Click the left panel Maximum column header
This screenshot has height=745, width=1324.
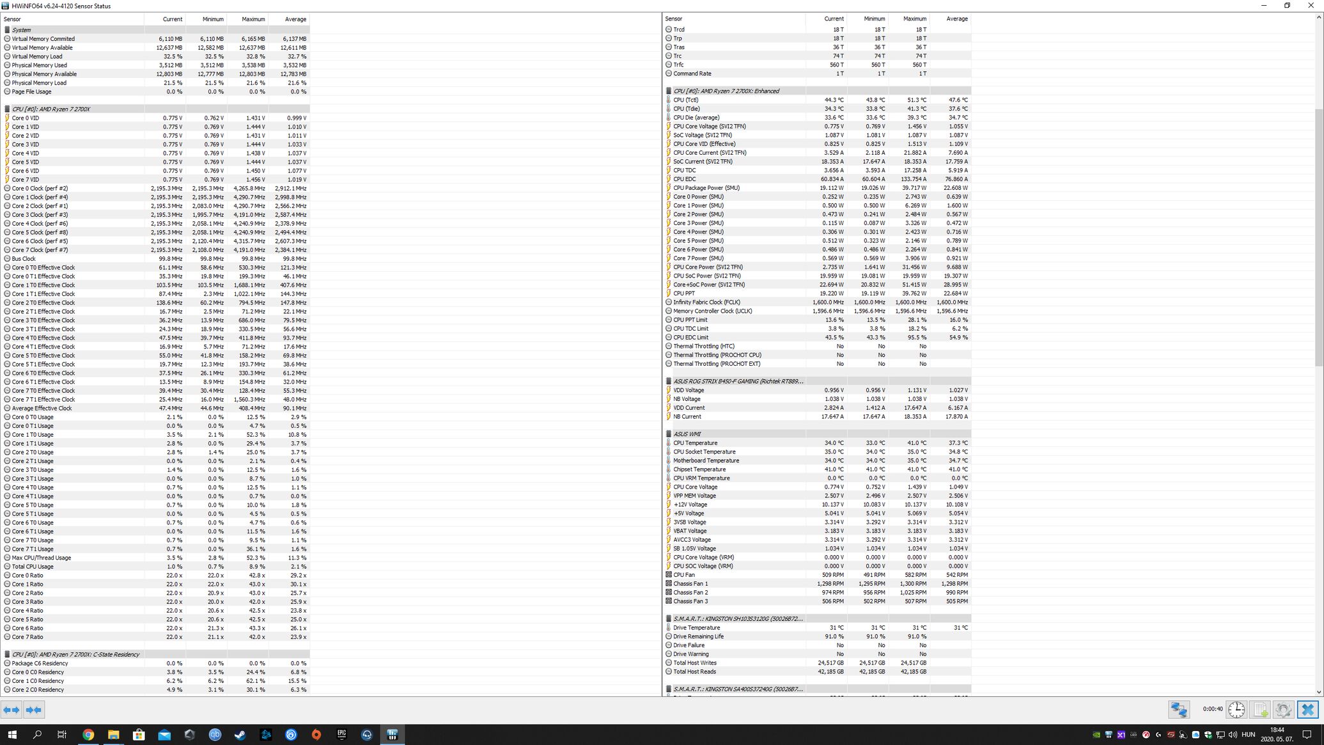point(253,19)
